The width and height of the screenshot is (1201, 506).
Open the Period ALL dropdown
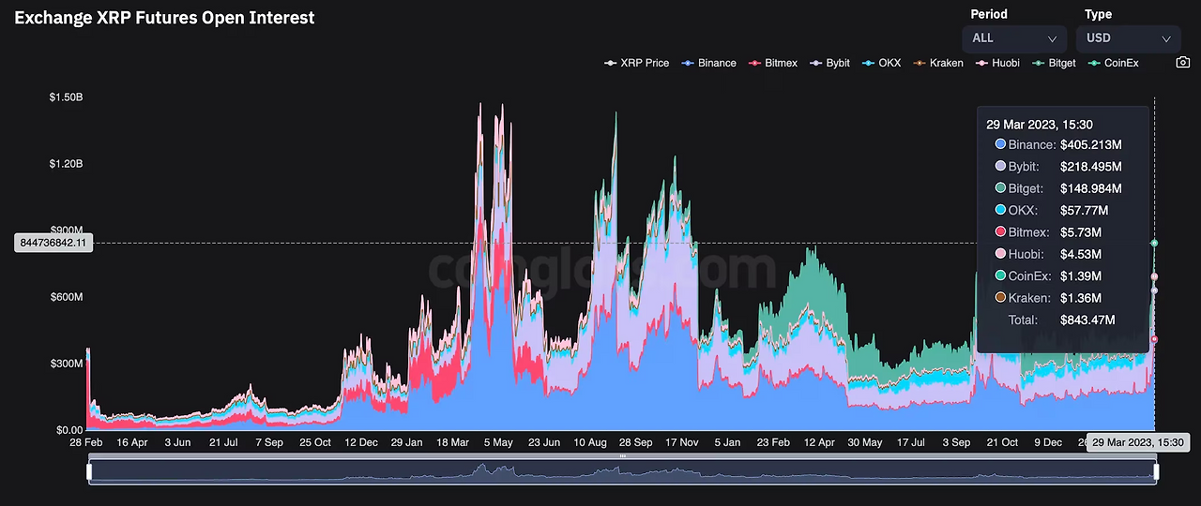coord(1014,38)
